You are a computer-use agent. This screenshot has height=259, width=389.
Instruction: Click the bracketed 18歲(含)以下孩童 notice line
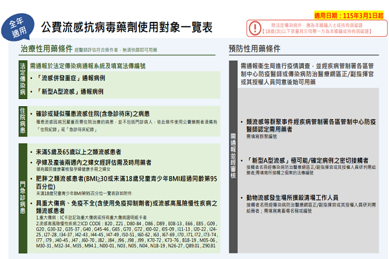(317, 31)
